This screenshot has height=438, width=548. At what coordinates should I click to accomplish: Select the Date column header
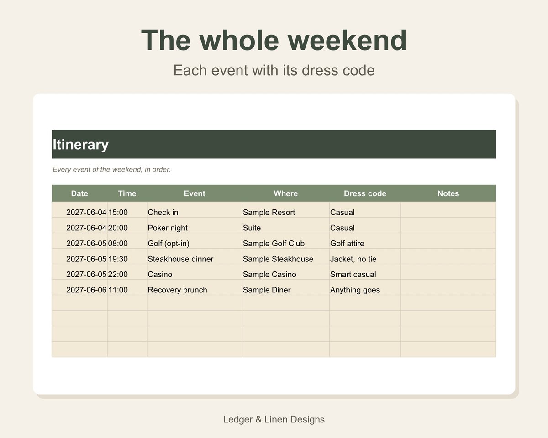click(79, 193)
